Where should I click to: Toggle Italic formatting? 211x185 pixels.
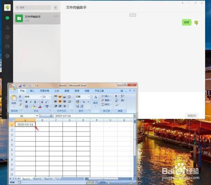31,102
